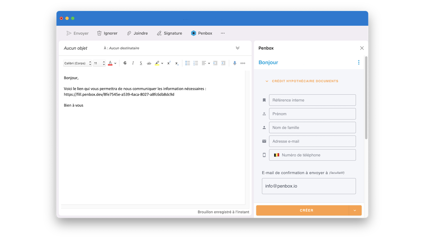Open more formatting options ellipsis
Image resolution: width=425 pixels, height=239 pixels.
[243, 63]
